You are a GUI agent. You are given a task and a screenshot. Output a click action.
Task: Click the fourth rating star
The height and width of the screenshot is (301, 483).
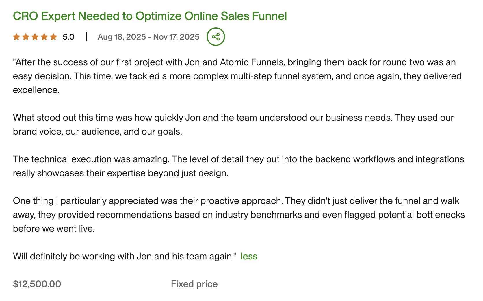tap(44, 36)
